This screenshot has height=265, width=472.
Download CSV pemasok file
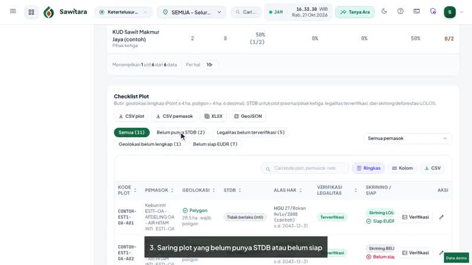pyautogui.click(x=174, y=116)
